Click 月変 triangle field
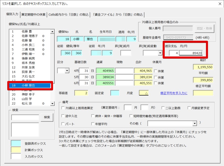 [x=144, y=93]
